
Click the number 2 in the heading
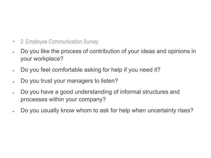[x=22, y=42]
